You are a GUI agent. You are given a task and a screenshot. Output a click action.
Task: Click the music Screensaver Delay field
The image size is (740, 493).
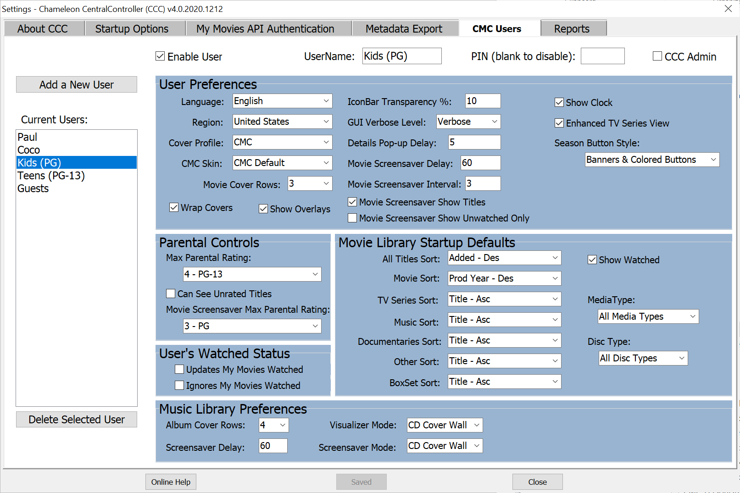273,446
